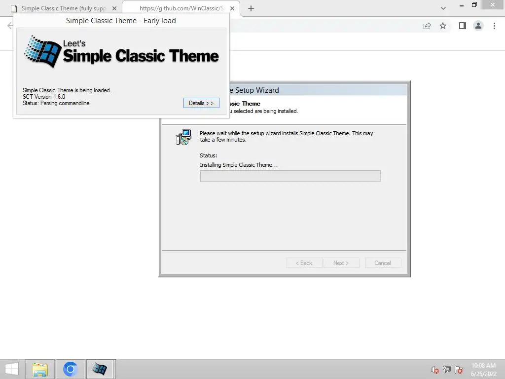The width and height of the screenshot is (505, 379).
Task: Click the Simple Classic Theme logo image
Action: [x=121, y=52]
